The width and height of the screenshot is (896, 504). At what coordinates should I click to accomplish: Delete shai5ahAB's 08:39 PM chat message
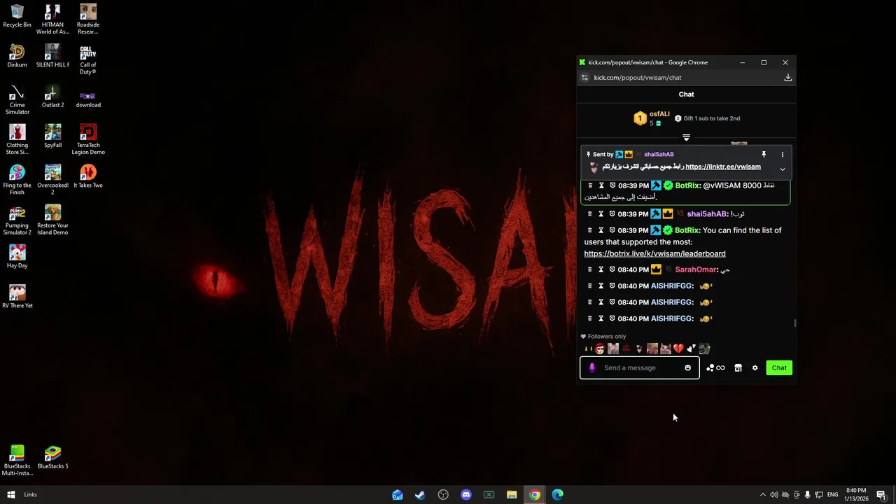point(589,214)
